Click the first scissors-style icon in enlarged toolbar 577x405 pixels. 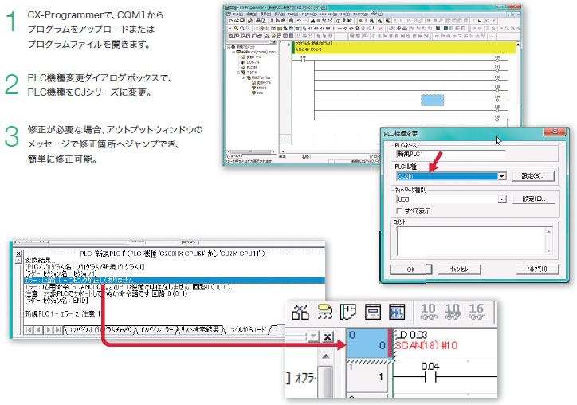(300, 312)
